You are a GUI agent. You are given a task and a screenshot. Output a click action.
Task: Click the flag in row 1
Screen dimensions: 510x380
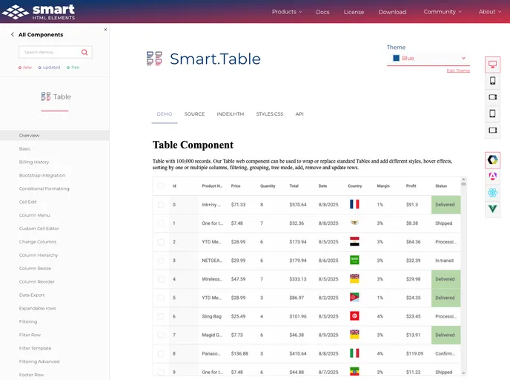tap(354, 223)
